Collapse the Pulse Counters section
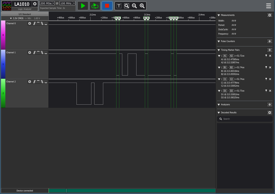Viewport: 275px width, 194px height. (x=219, y=41)
